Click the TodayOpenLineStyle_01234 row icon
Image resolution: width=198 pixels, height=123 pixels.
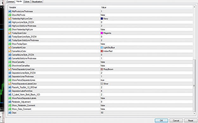[10, 37]
